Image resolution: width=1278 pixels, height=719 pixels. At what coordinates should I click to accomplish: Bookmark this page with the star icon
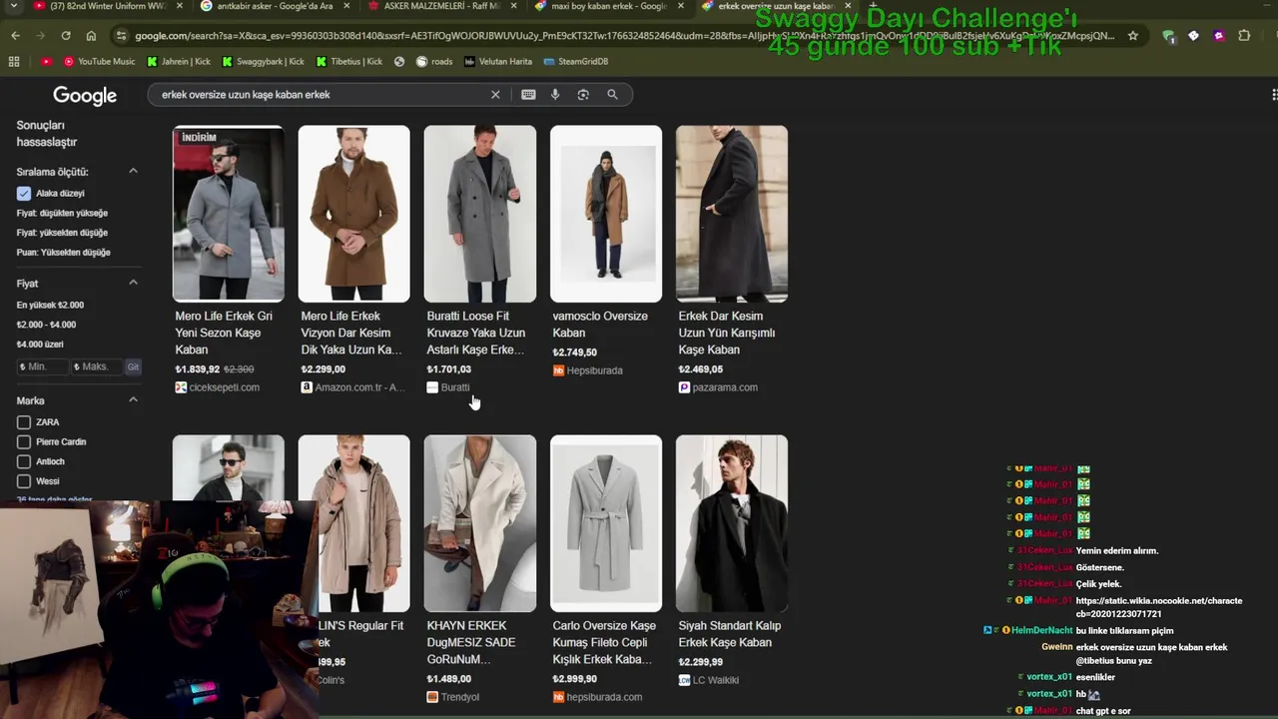(1132, 36)
